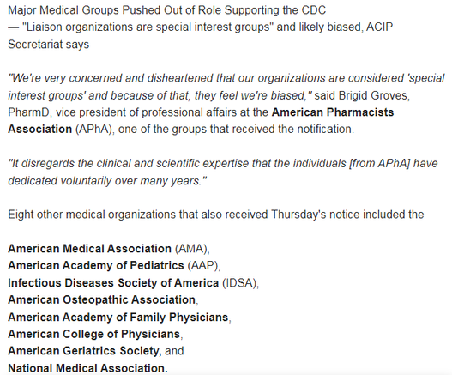Click sentence 'Eight other medical organizations'
This screenshot has height=375, width=452.
(x=215, y=215)
